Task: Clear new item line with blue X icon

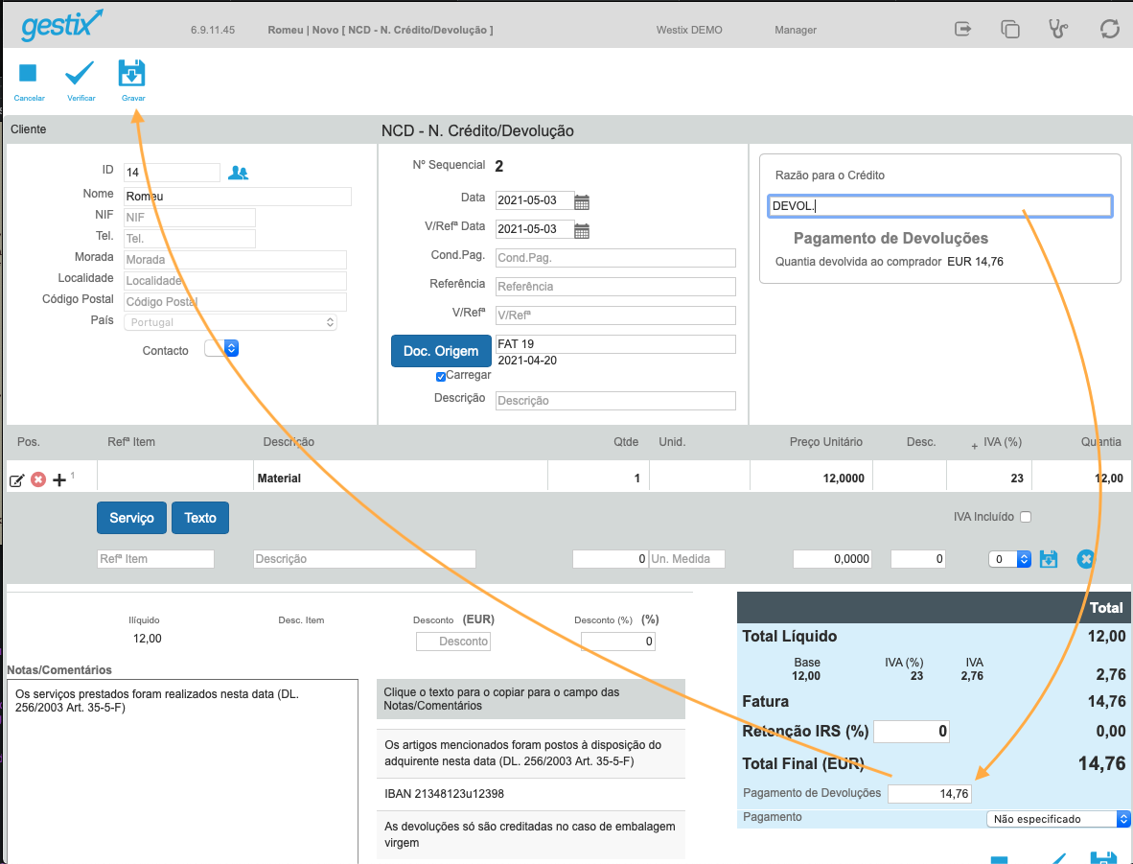Action: coord(1085,559)
